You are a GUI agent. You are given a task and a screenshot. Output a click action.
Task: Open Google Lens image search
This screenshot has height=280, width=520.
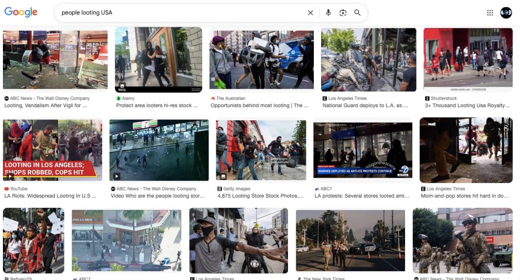(x=343, y=13)
